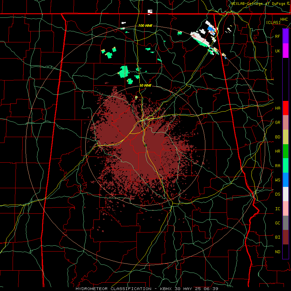
Task: Click the UK legend label
Action: pos(277,51)
